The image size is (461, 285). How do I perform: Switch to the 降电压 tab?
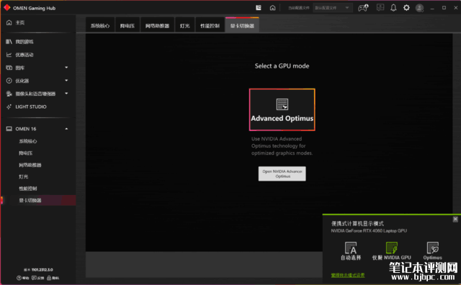pyautogui.click(x=127, y=26)
